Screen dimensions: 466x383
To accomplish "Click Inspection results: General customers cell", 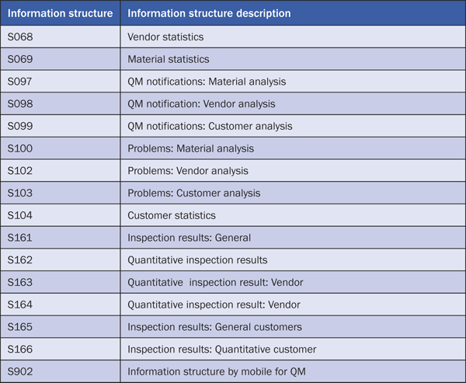I will (214, 327).
